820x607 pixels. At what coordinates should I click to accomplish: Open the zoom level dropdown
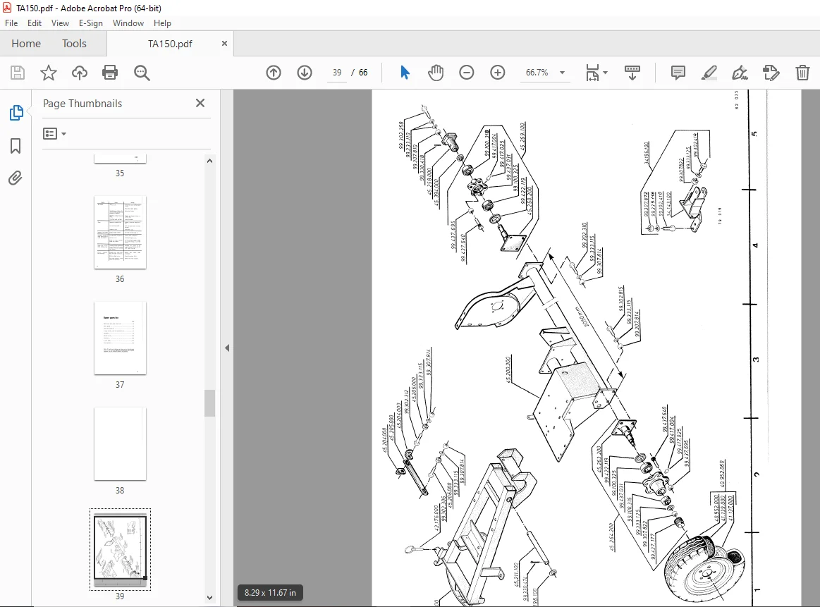[x=562, y=73]
